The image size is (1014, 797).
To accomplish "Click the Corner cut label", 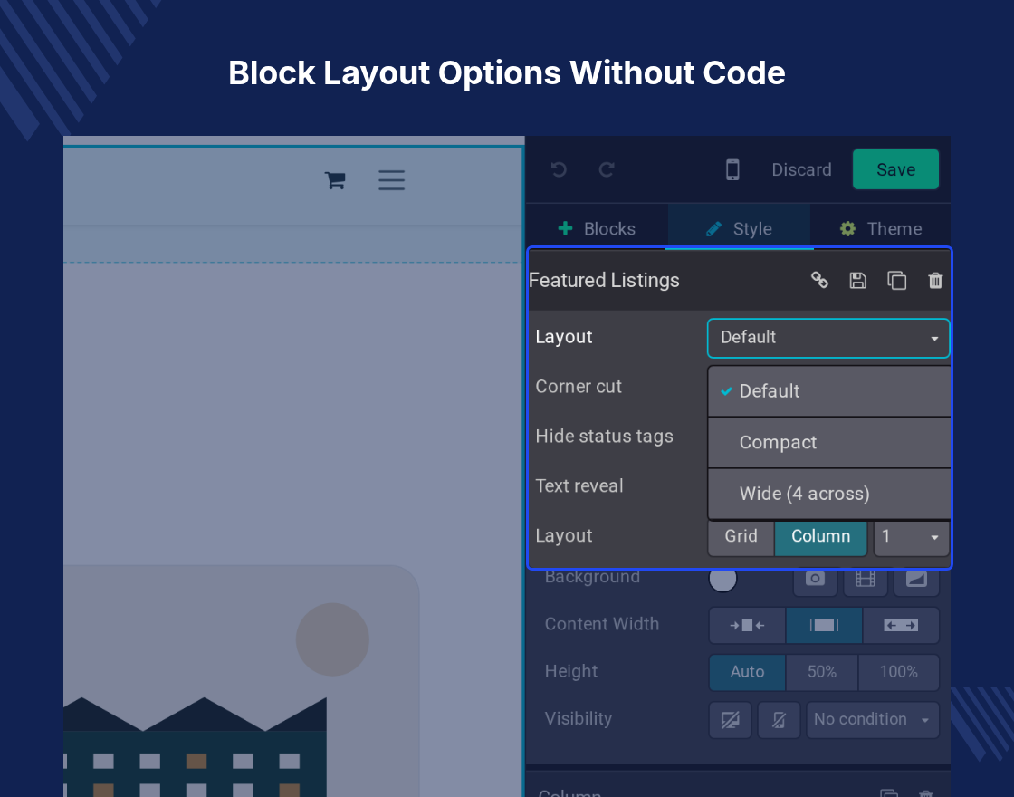I will (x=579, y=386).
